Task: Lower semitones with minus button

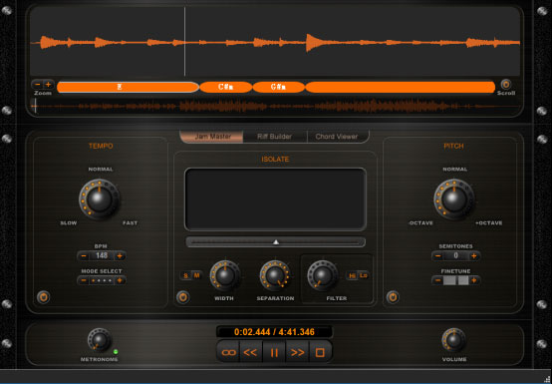Action: click(x=438, y=255)
